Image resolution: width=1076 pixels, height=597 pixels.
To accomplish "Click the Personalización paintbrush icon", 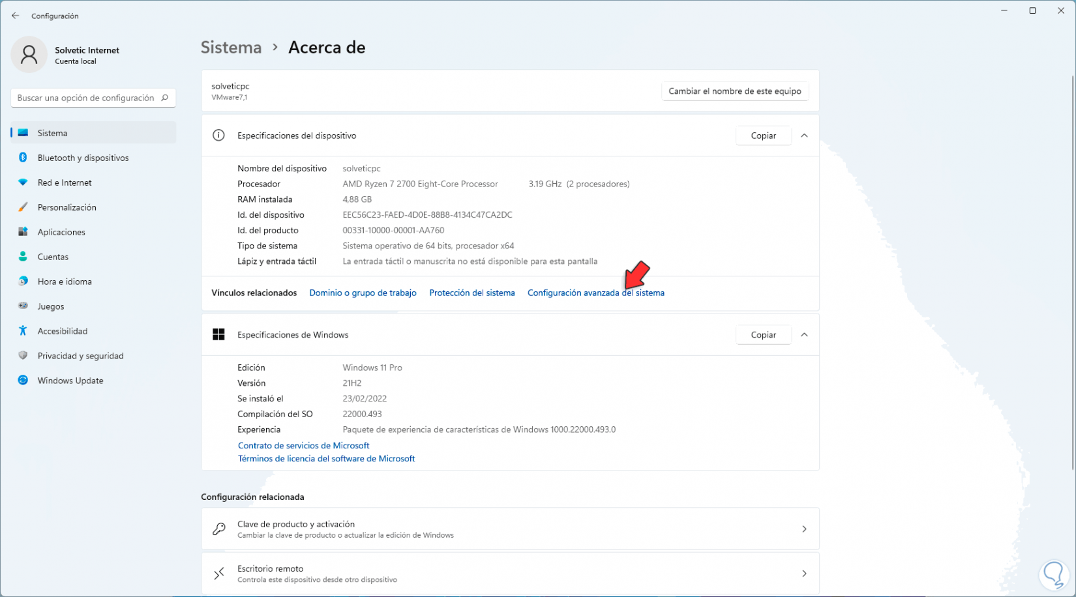I will (x=23, y=207).
